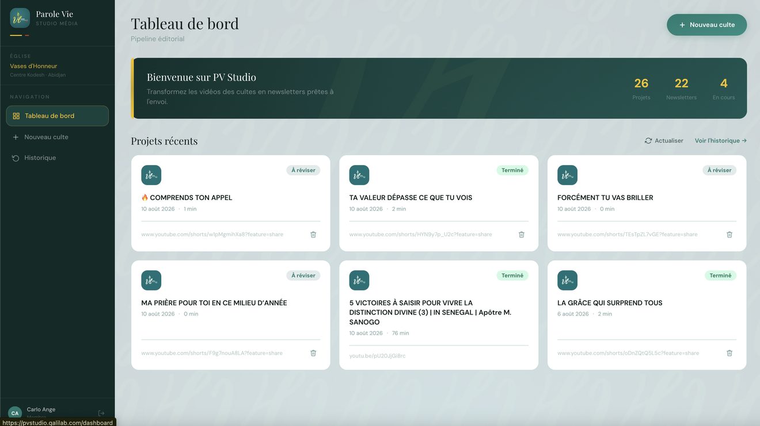Delete LA GRÂCE QUI SURPREND TOUS project
The image size is (760, 426).
tap(729, 353)
